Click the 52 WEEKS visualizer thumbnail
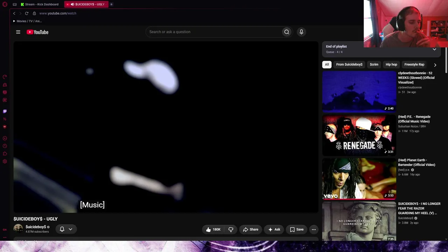Screen dimensions: 448x252 (x=359, y=91)
